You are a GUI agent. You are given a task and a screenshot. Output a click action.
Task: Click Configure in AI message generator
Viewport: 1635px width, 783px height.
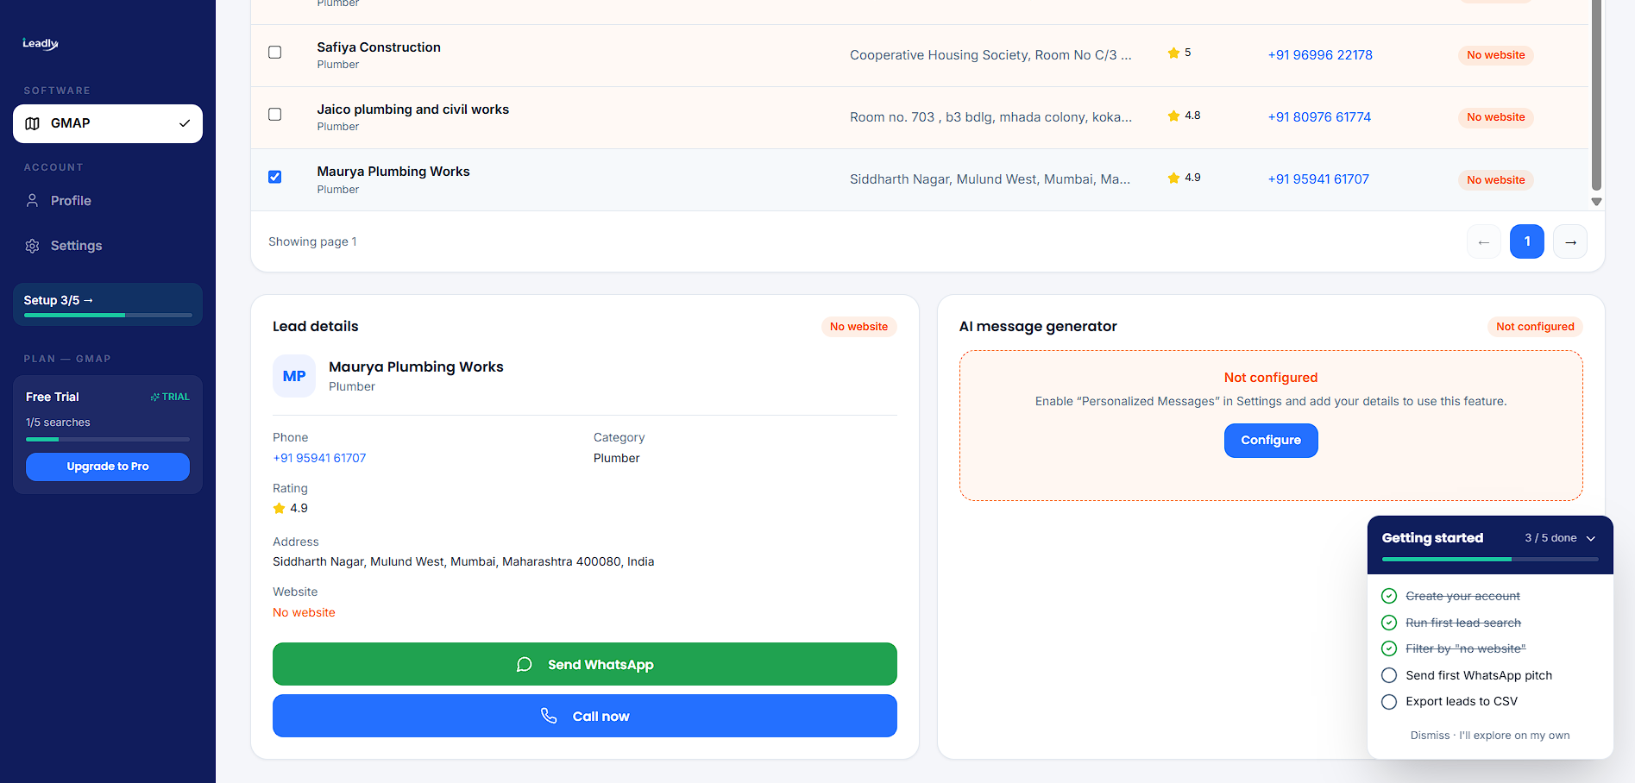point(1271,441)
